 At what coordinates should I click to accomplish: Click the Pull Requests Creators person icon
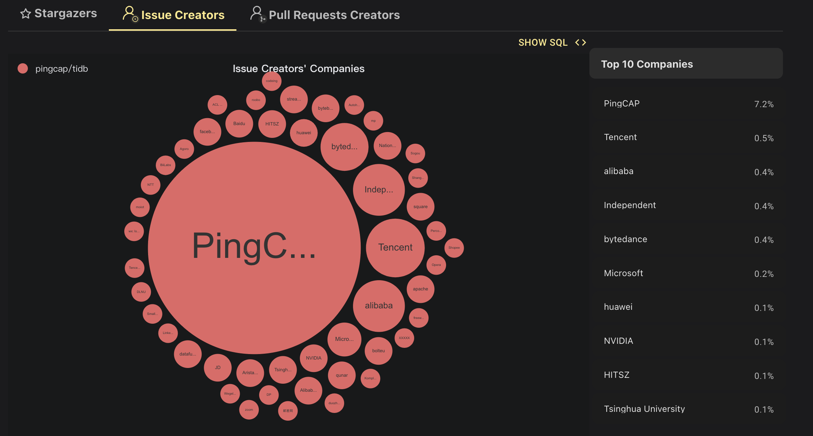[x=257, y=14]
